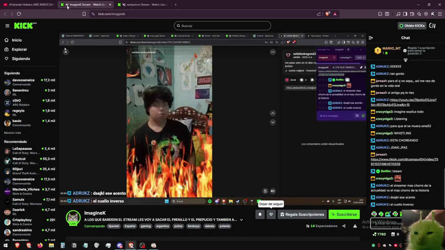Open File Explorer from the taskbar

tap(51, 245)
